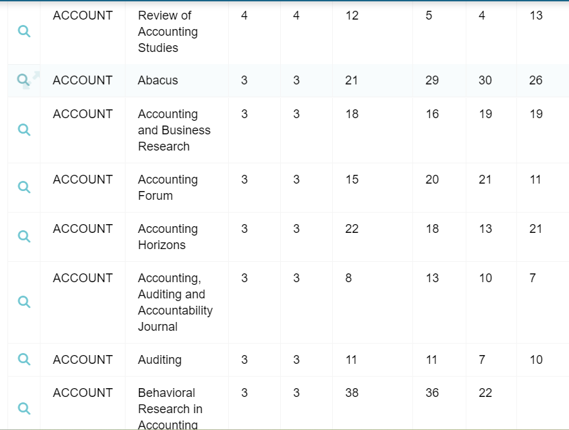Screen dimensions: 569x430
Task: View Accounting Horizons details using its magnifier icon
Action: [24, 236]
